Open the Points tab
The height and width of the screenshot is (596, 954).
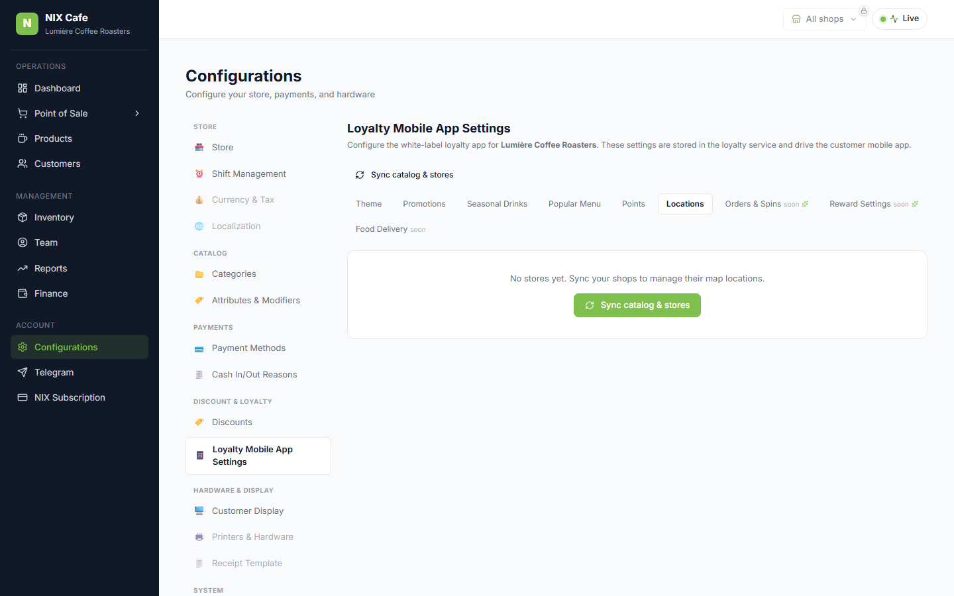pyautogui.click(x=633, y=204)
